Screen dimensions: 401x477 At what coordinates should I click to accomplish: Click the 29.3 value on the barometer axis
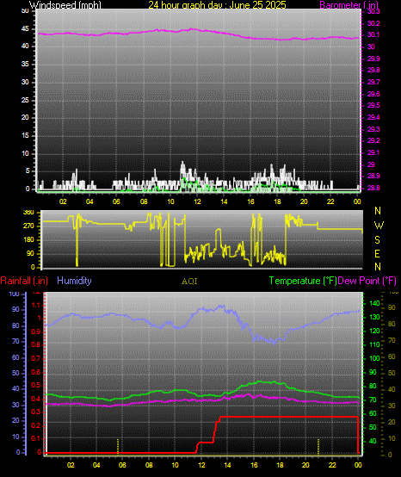[x=373, y=129]
